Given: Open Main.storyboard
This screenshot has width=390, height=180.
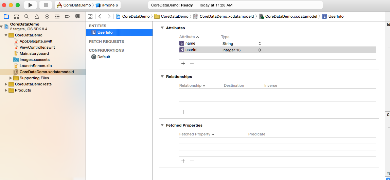Looking at the screenshot, I should point(34,53).
